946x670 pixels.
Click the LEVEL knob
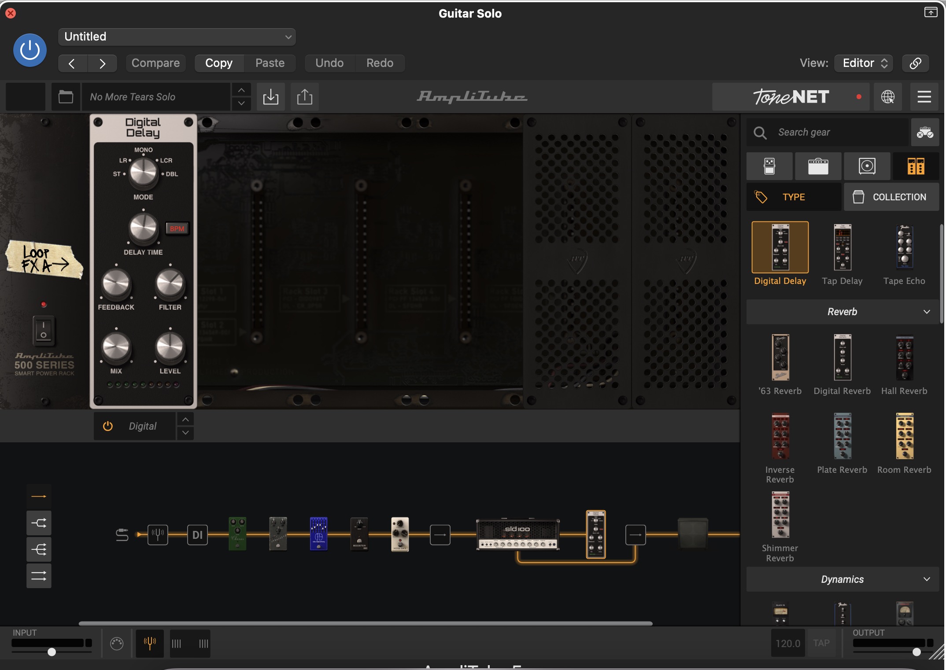[x=170, y=346]
